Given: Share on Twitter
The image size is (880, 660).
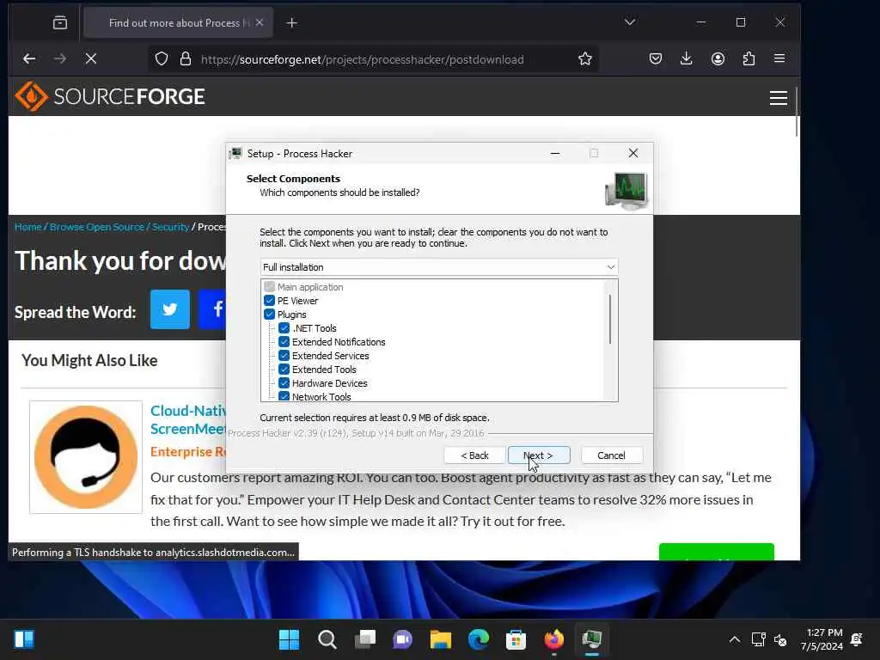Looking at the screenshot, I should (170, 309).
